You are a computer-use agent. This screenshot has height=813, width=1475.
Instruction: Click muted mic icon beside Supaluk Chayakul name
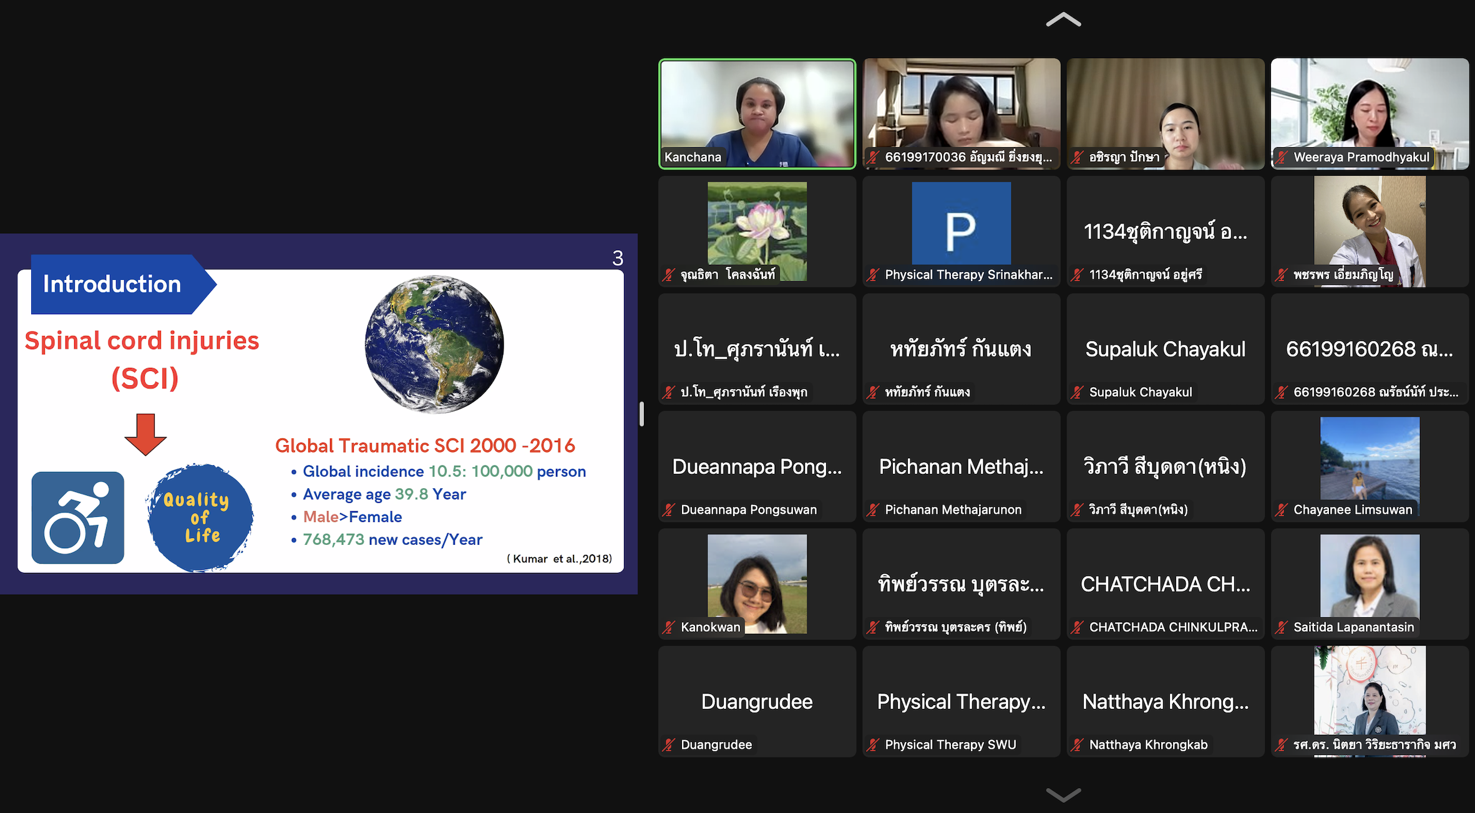pyautogui.click(x=1078, y=392)
